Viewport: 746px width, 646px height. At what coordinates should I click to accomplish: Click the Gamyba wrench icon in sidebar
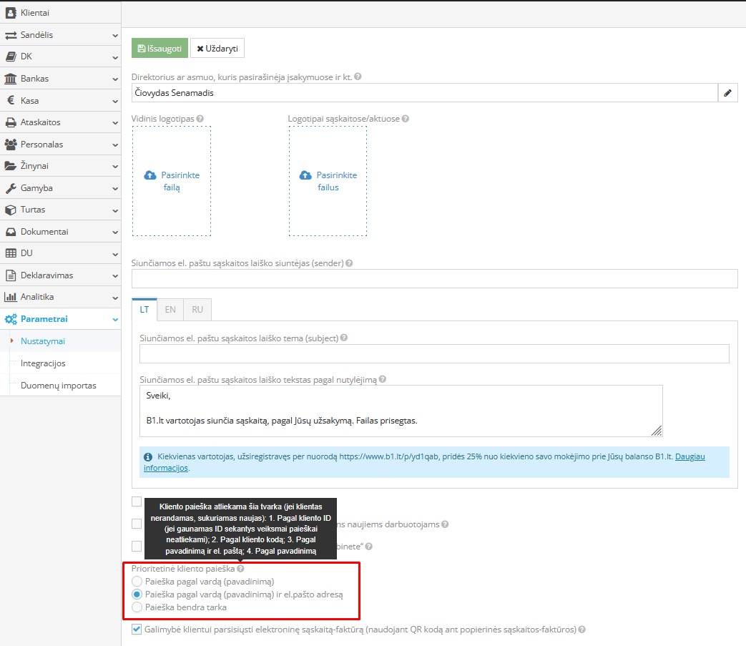click(11, 188)
